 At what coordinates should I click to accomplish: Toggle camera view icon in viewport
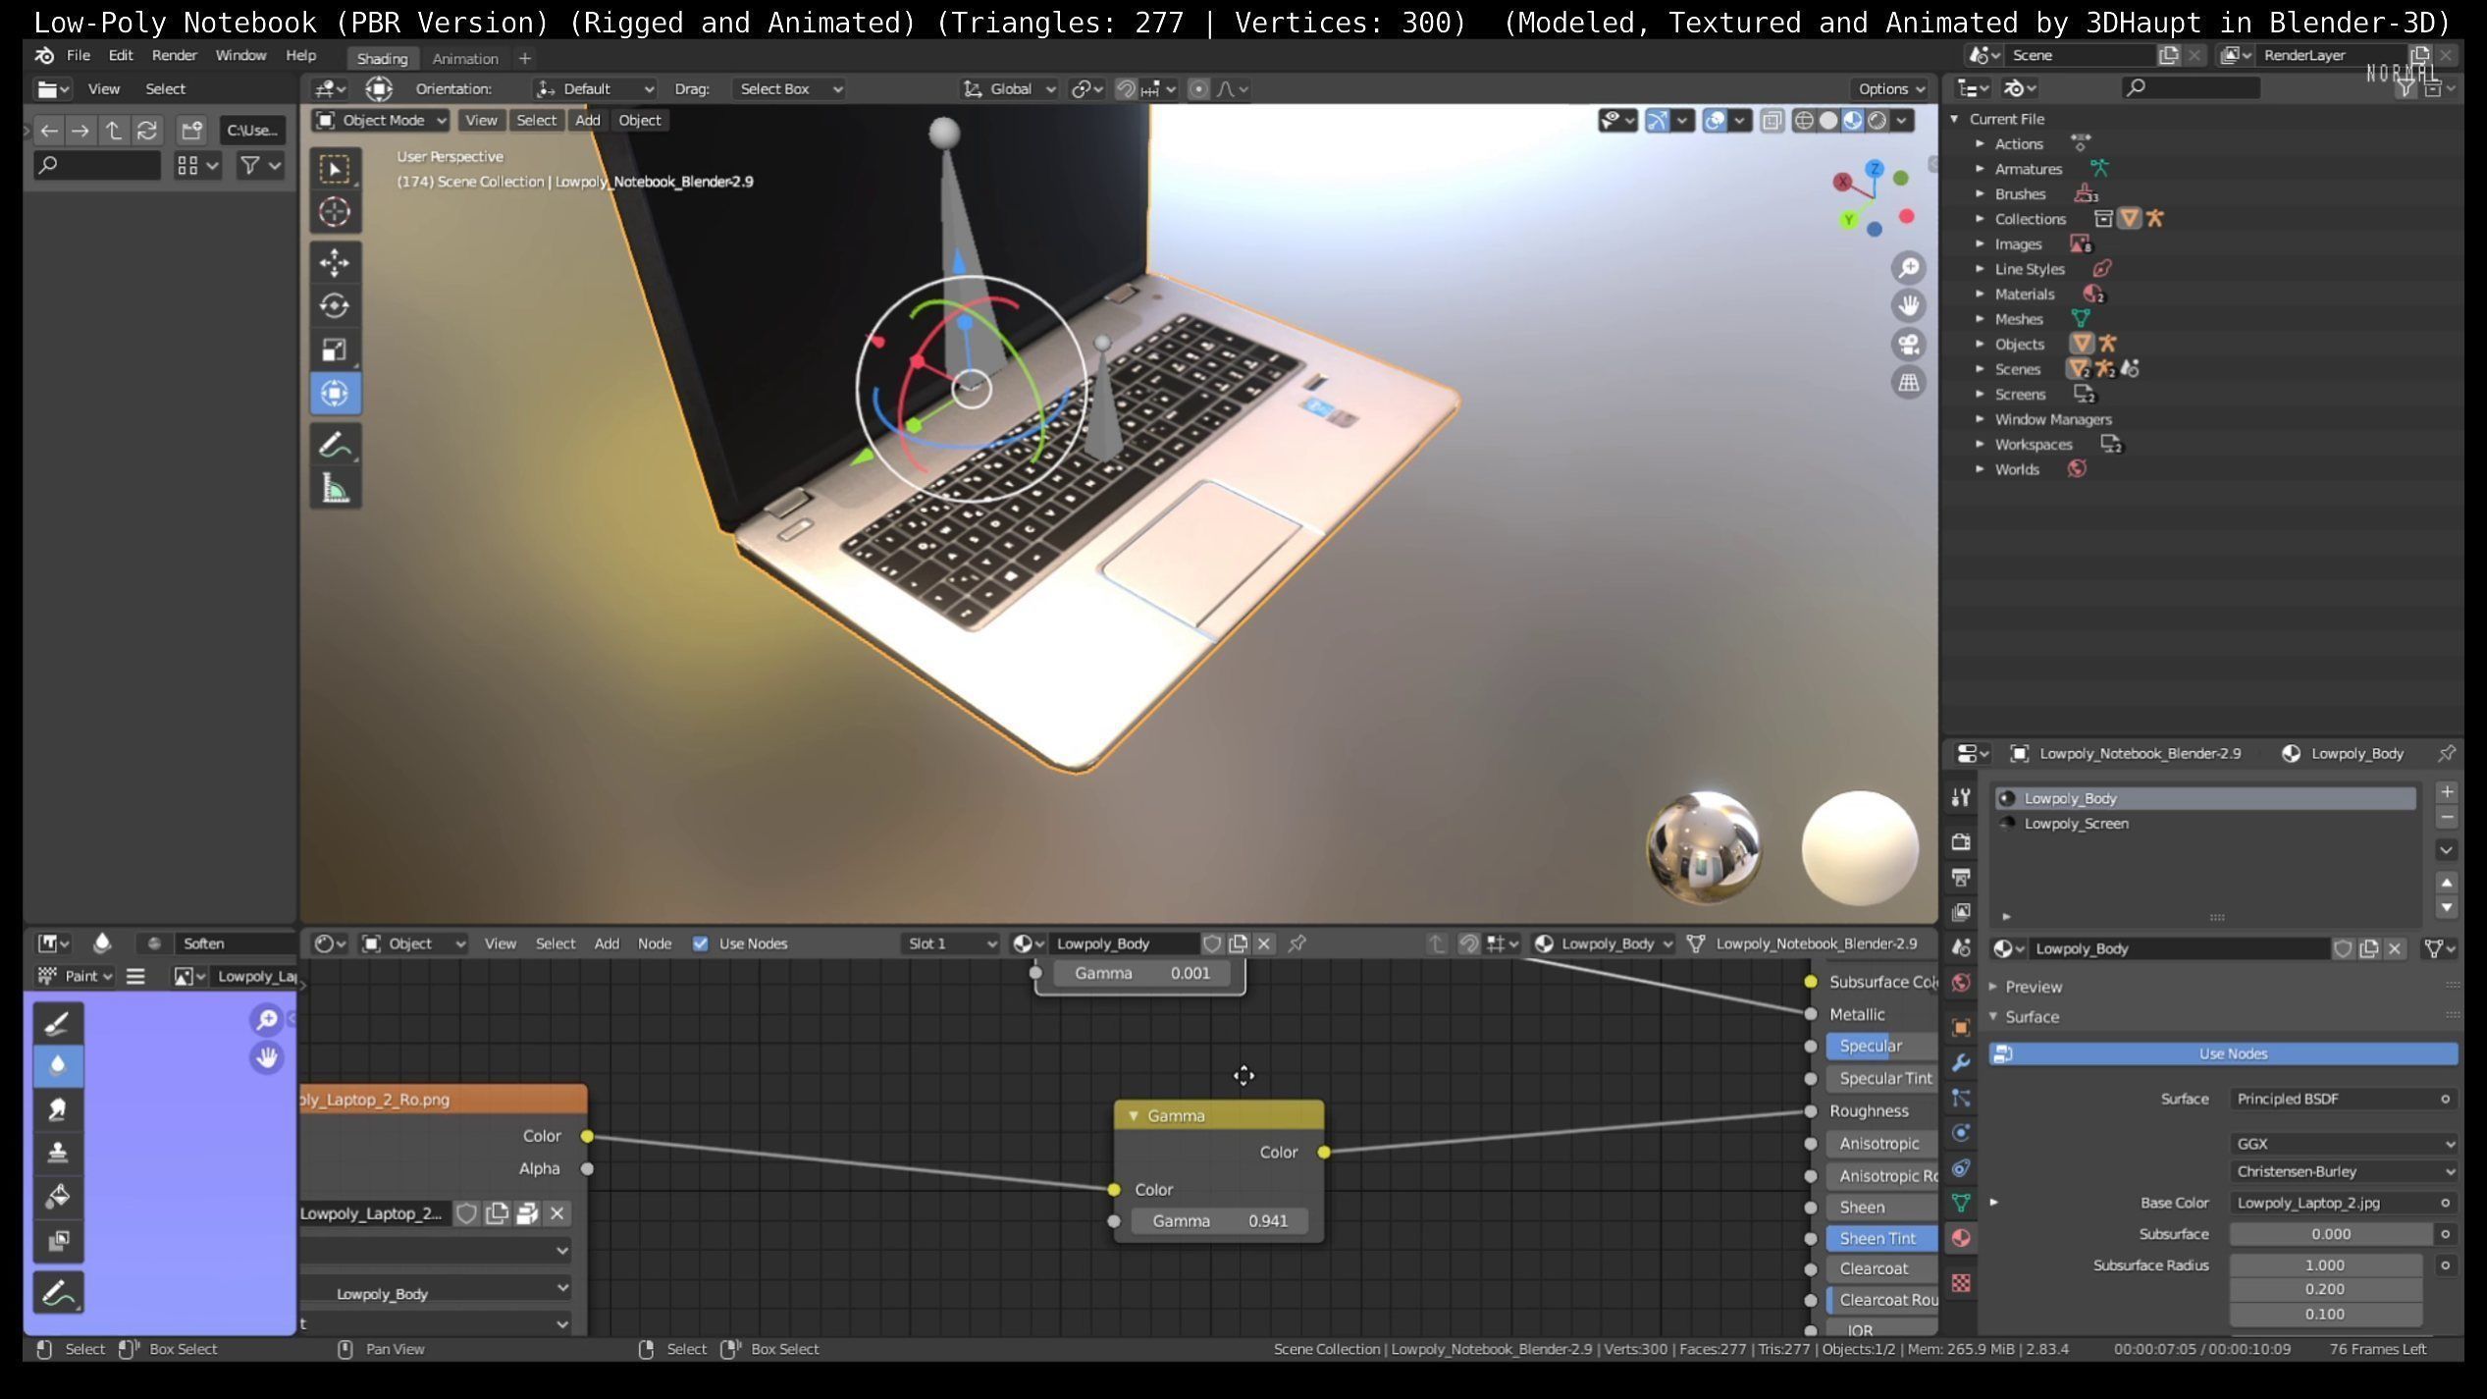click(1908, 345)
